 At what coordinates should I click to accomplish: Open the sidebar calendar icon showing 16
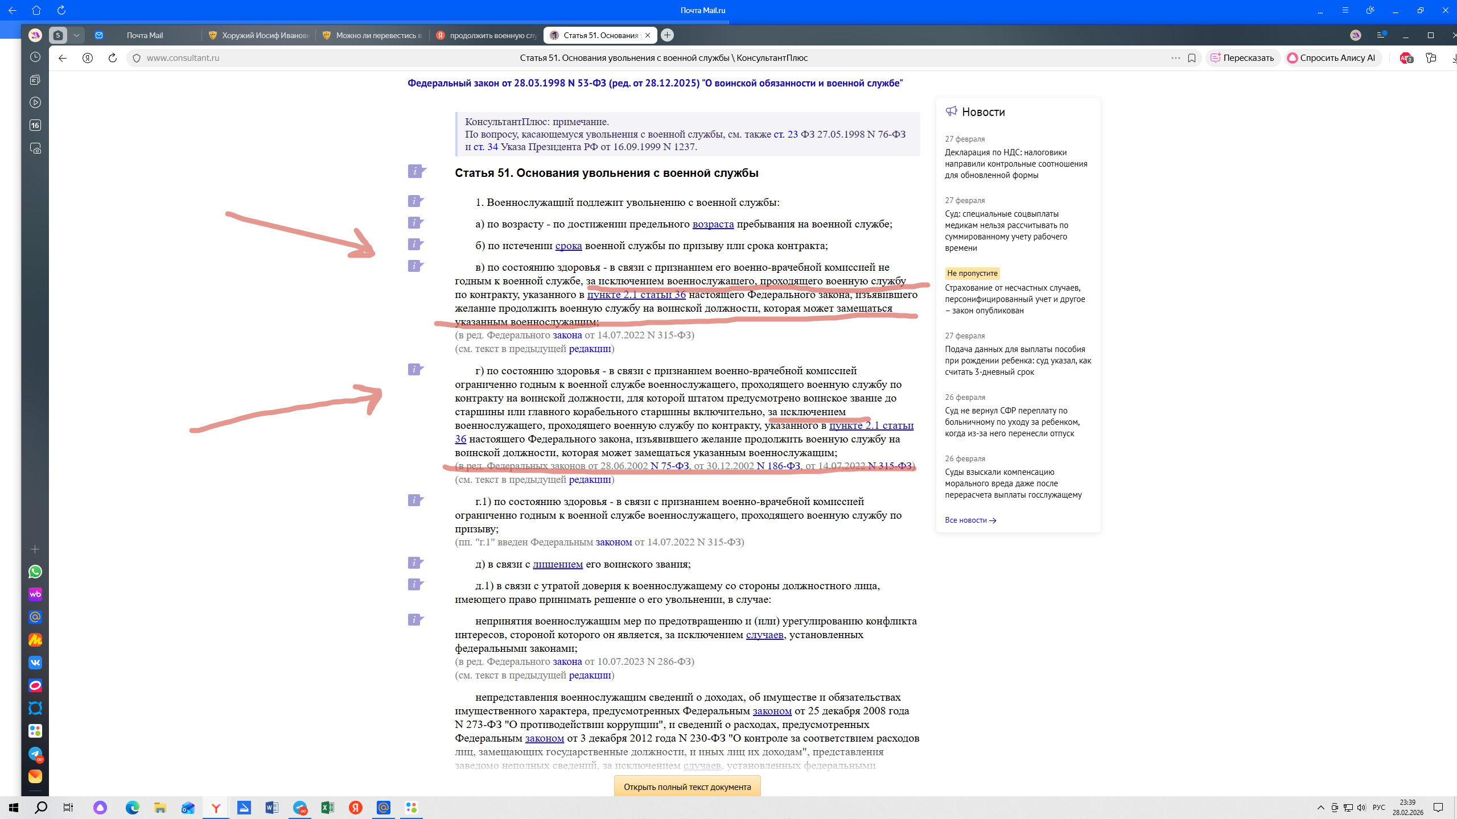[35, 126]
